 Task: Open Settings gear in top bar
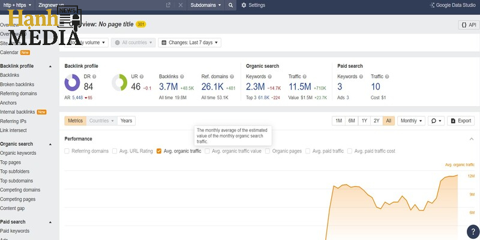point(253,5)
